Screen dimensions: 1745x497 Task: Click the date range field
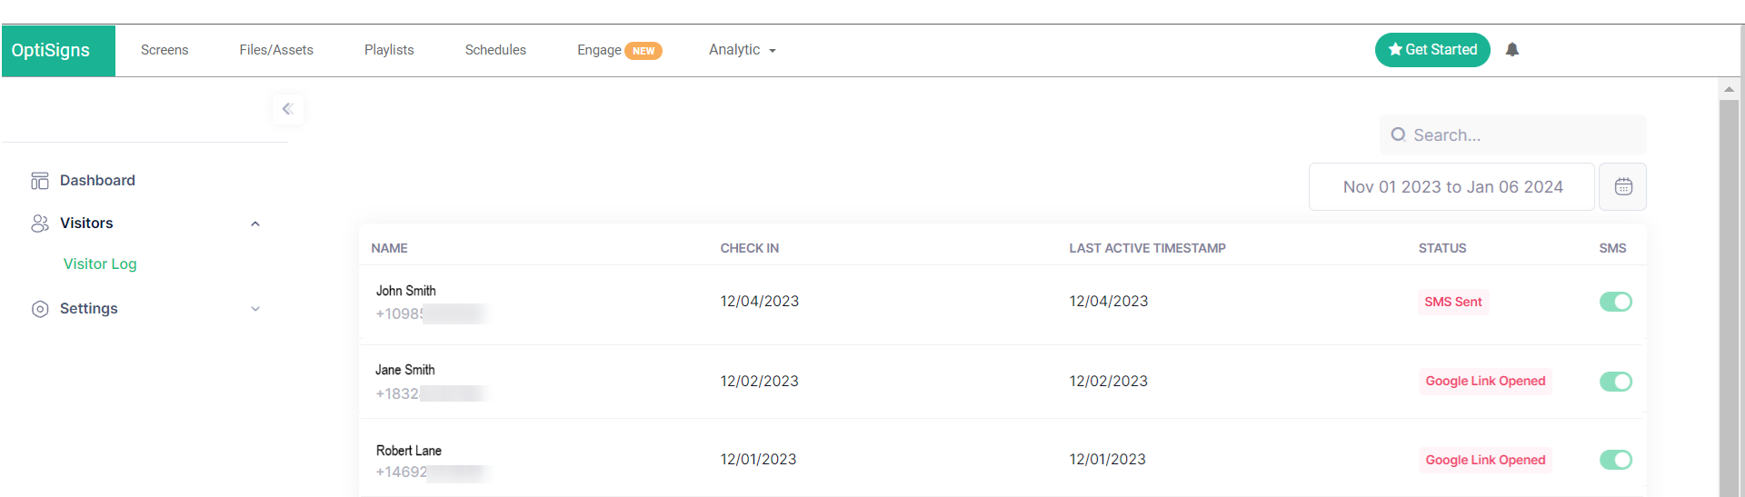pyautogui.click(x=1451, y=187)
